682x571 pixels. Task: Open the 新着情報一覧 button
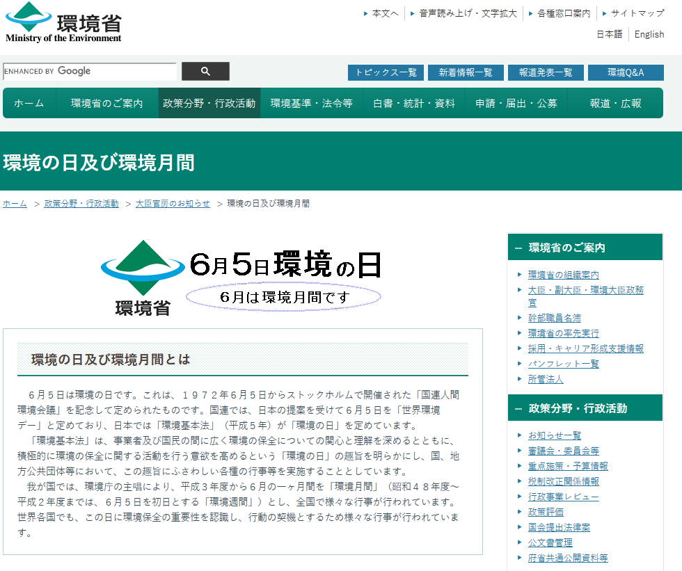466,72
